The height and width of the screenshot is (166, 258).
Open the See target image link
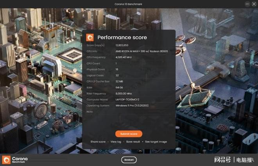pyautogui.click(x=156, y=142)
